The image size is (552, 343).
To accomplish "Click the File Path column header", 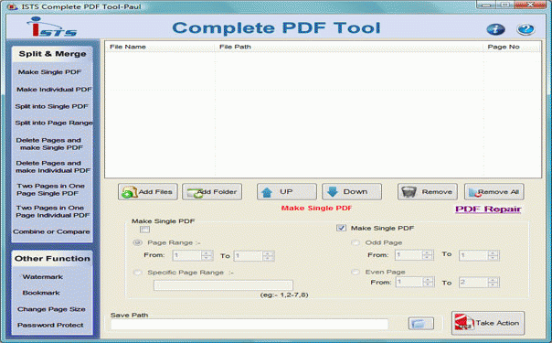I will 348,47.
